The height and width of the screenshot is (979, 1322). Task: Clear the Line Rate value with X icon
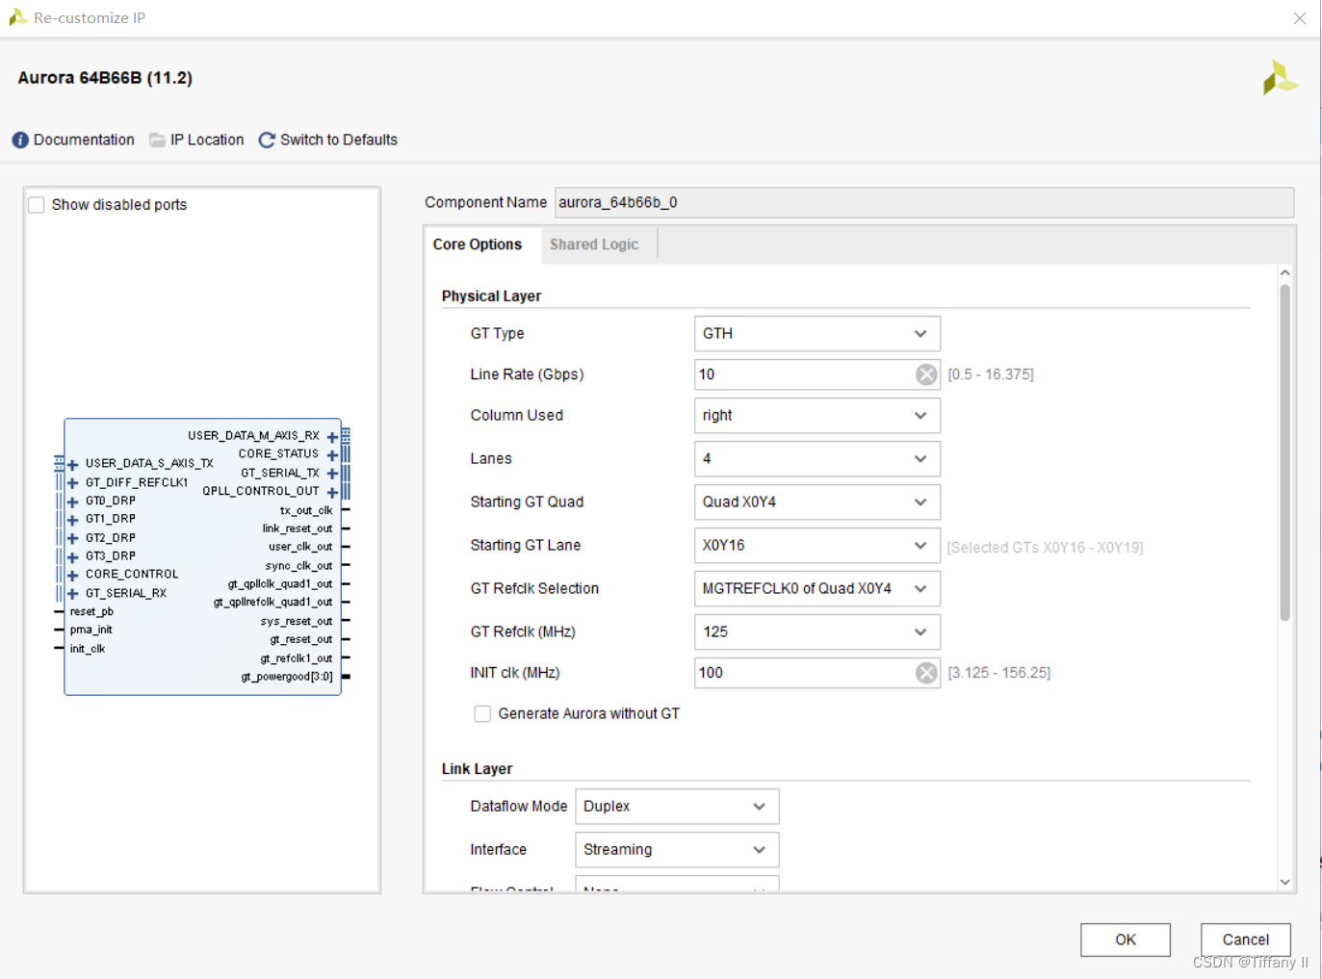click(926, 374)
